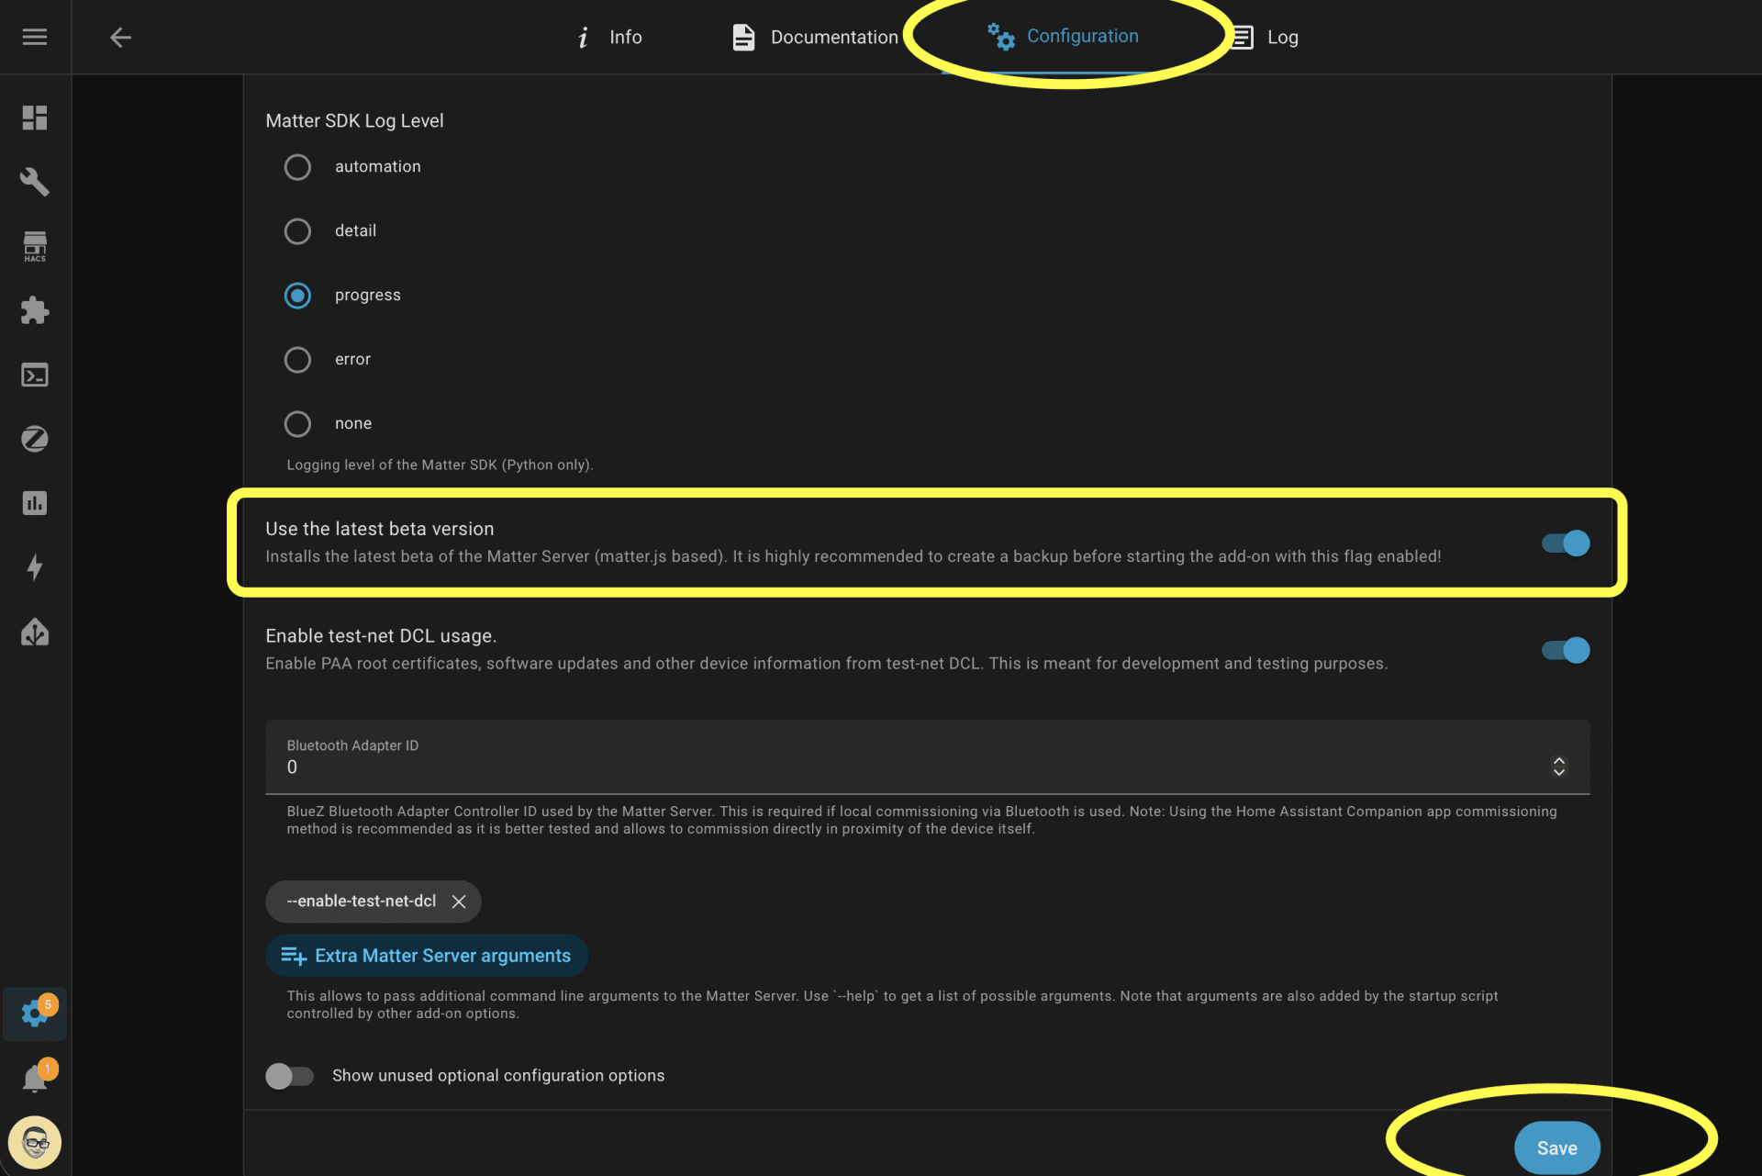Expand Extra Matter Server arguments
1762x1176 pixels.
tap(427, 955)
